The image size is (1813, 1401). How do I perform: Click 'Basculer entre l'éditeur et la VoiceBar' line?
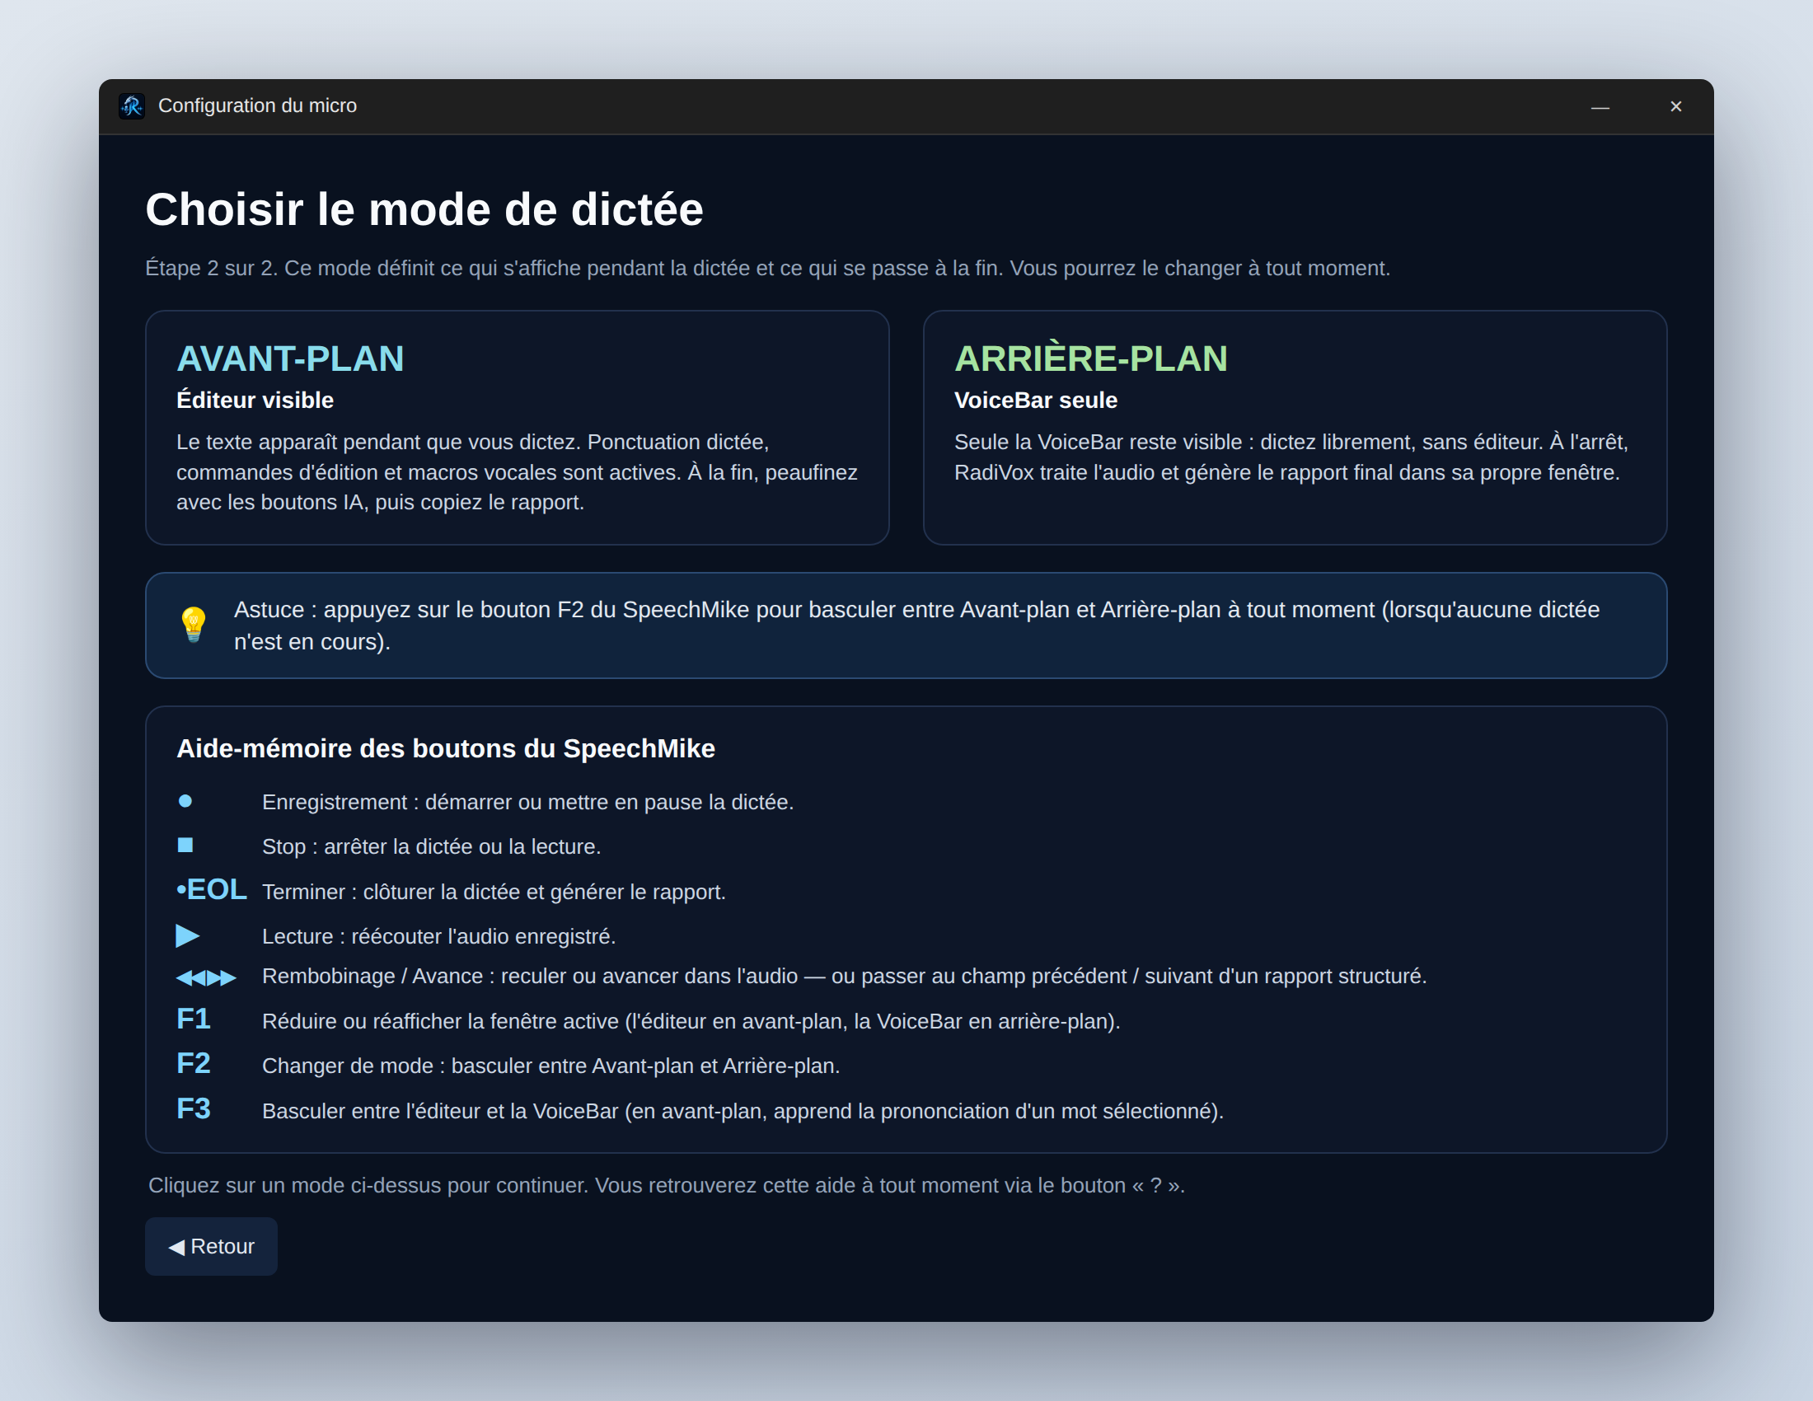click(743, 1111)
